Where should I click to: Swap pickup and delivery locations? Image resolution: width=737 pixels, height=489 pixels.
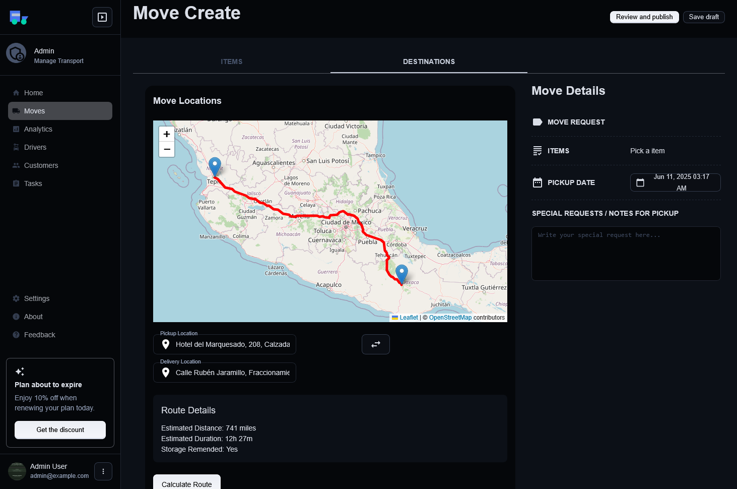click(x=376, y=344)
